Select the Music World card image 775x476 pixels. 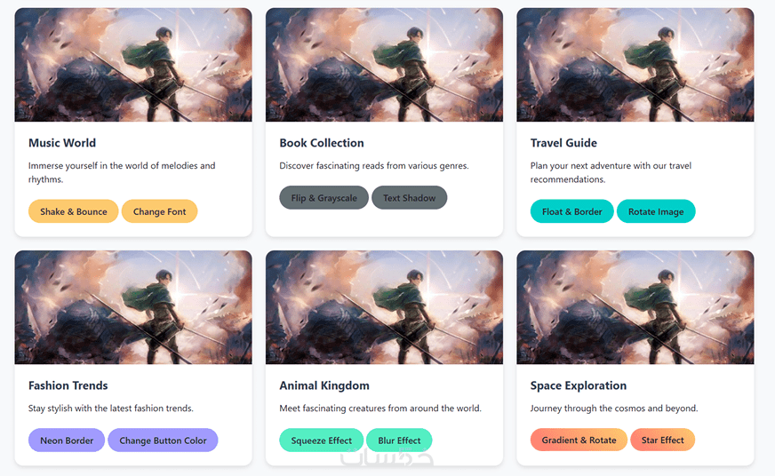pos(133,65)
